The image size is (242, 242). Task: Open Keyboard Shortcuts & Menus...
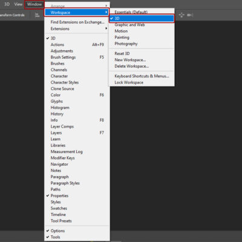(x=142, y=76)
